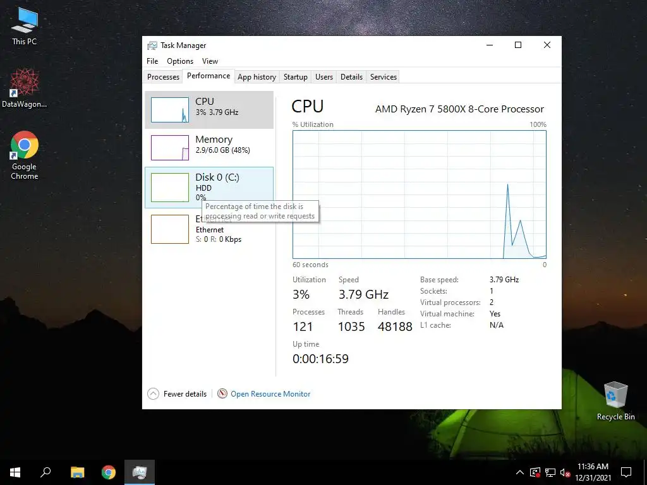This screenshot has width=647, height=485.
Task: Click the Virtual processors label
Action: pyautogui.click(x=450, y=302)
